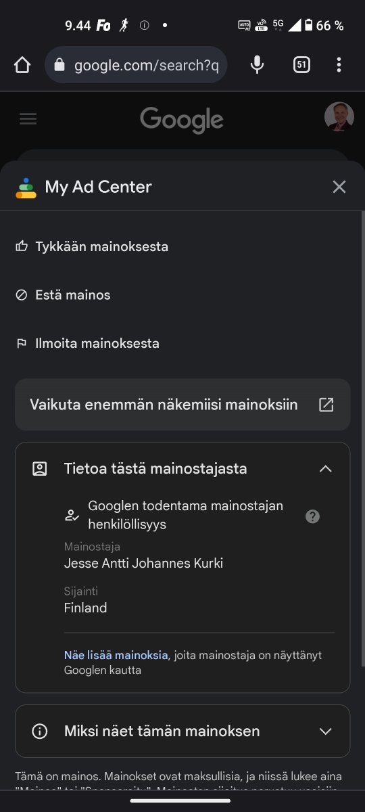
Task: Tap the Tietoa tästä mainostajasta heading
Action: click(155, 468)
